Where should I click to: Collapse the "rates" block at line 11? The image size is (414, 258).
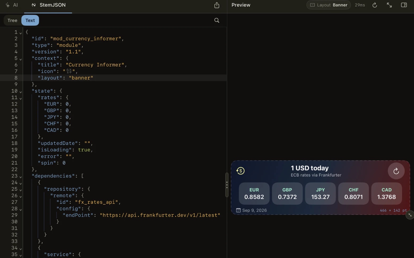(20, 98)
